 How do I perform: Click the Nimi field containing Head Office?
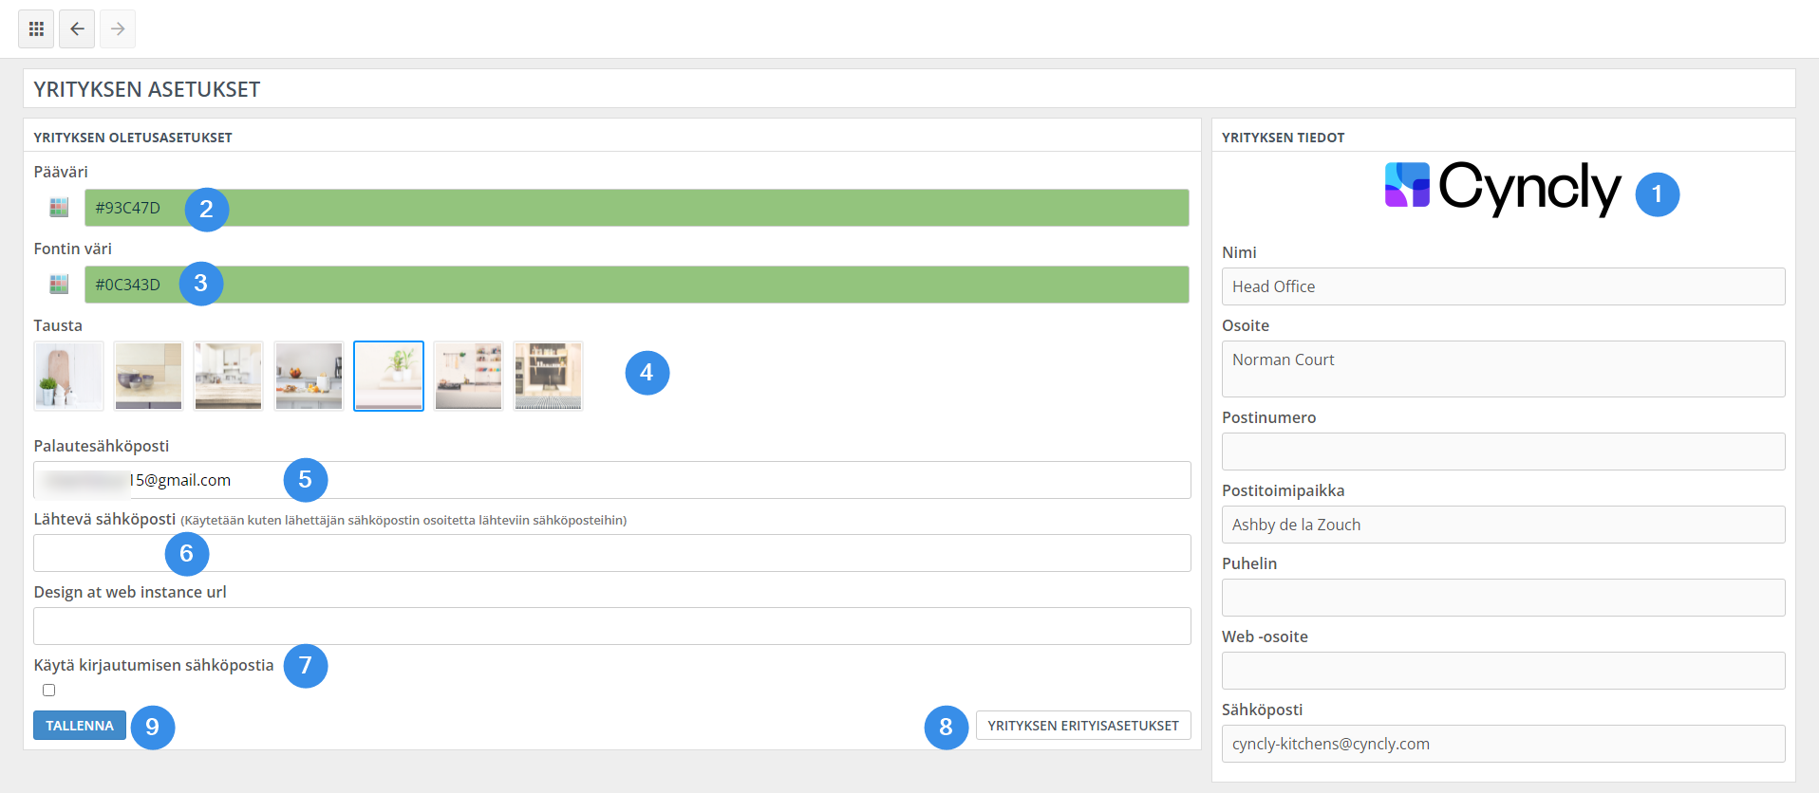click(x=1502, y=286)
